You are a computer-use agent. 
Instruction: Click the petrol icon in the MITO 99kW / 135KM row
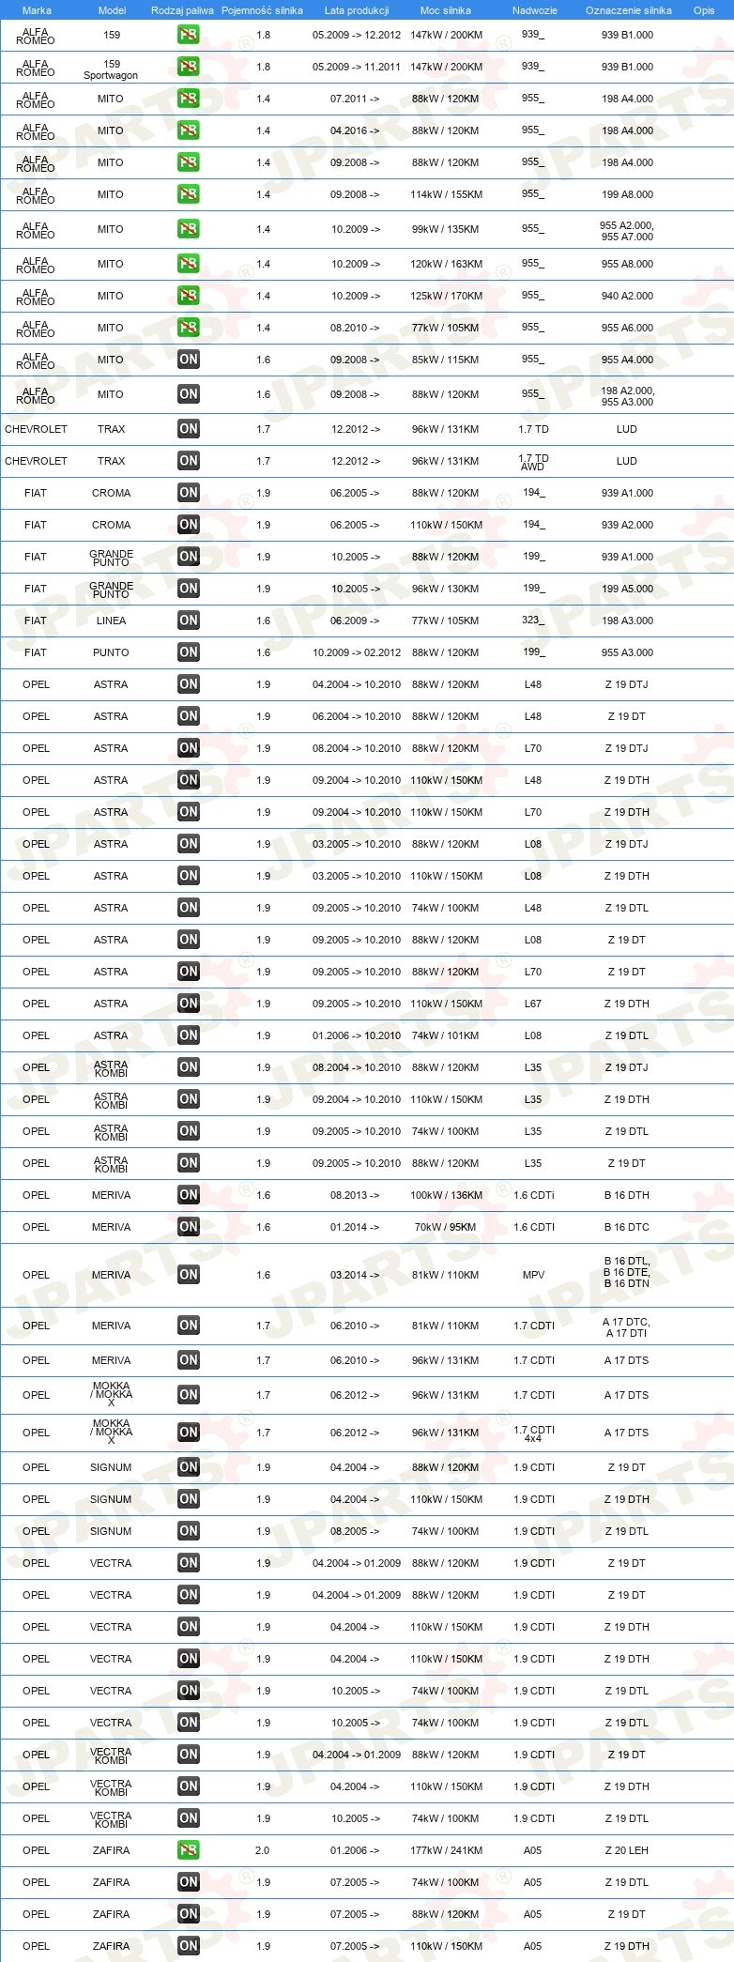188,229
